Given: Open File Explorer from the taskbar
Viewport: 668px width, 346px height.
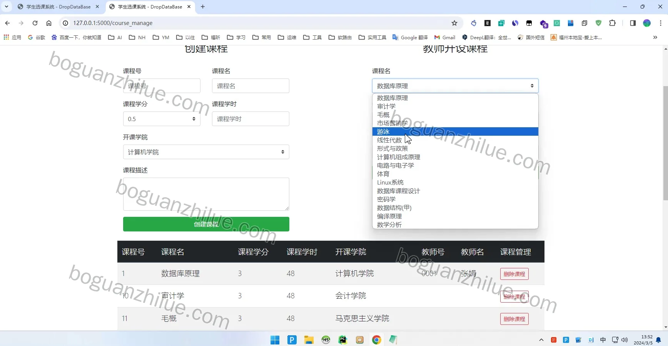Looking at the screenshot, I should [x=309, y=340].
